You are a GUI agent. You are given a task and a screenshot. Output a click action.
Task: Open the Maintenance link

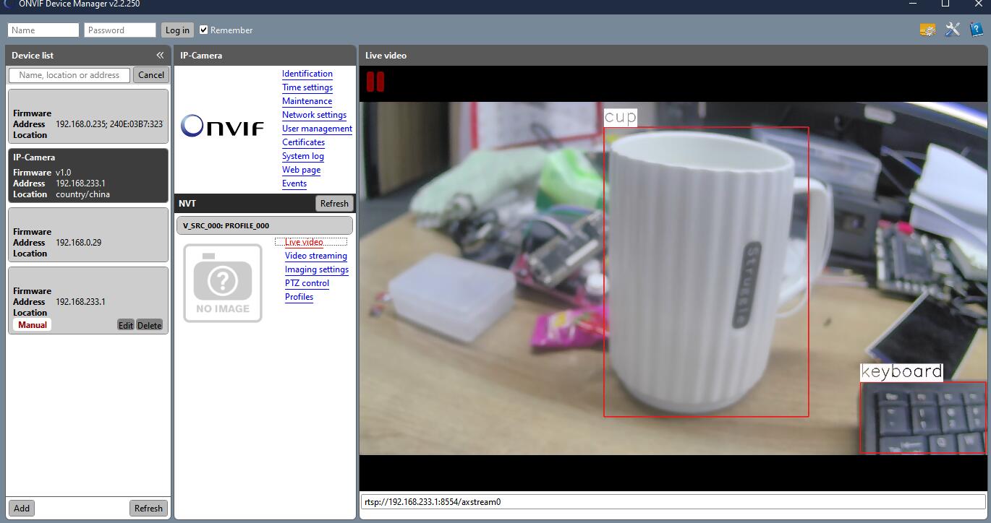(x=307, y=101)
